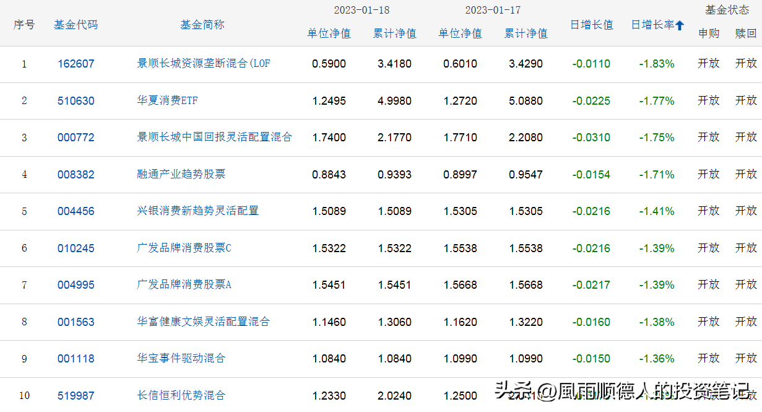Select the -1.71% growth rate cell
Viewport: 762px width, 412px height.
(x=657, y=175)
